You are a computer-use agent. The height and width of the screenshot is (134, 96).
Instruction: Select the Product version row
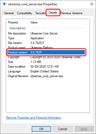[x=46, y=52]
